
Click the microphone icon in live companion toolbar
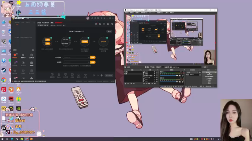[x=78, y=75]
